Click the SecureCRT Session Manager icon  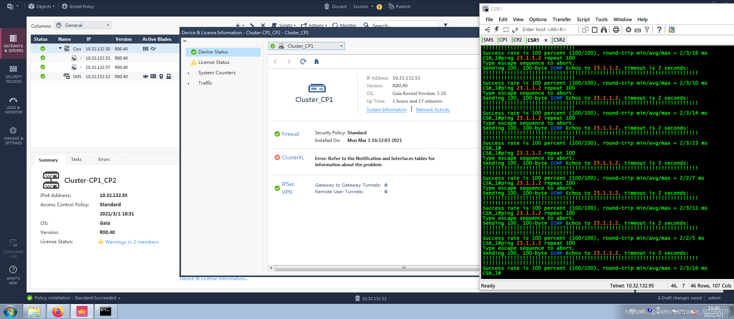[x=488, y=30]
